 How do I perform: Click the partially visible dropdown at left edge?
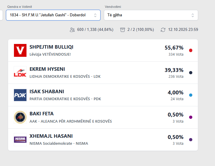coord(1,15)
